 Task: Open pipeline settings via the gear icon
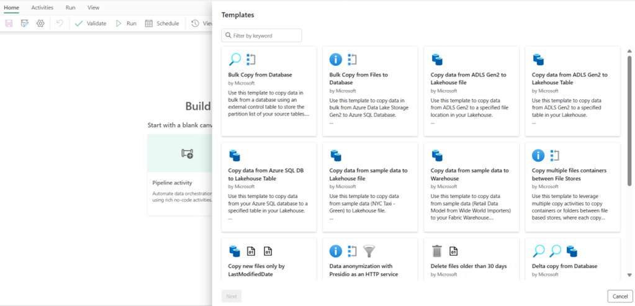pyautogui.click(x=40, y=24)
